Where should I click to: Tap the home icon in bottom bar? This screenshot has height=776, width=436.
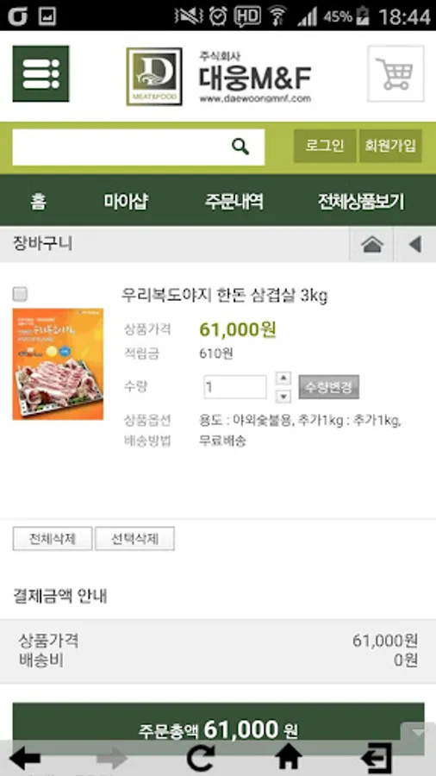(x=288, y=758)
